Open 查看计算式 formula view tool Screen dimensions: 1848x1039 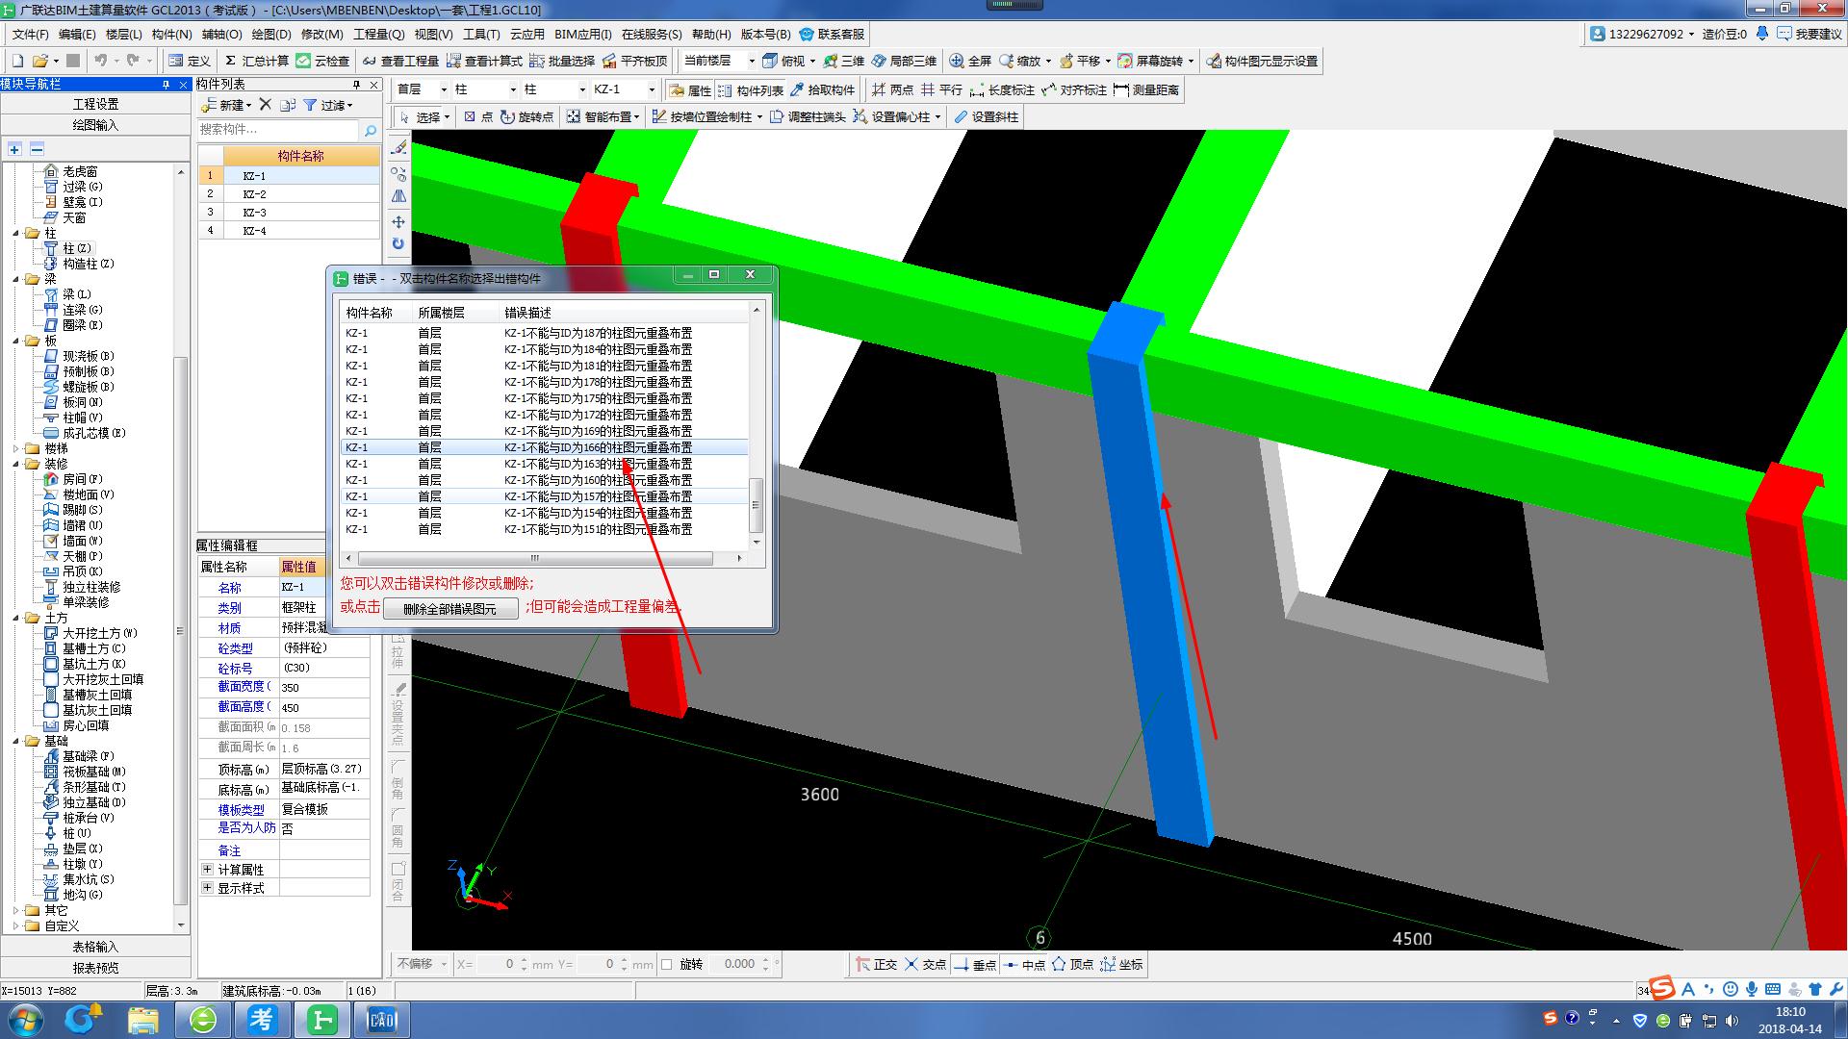tap(483, 61)
